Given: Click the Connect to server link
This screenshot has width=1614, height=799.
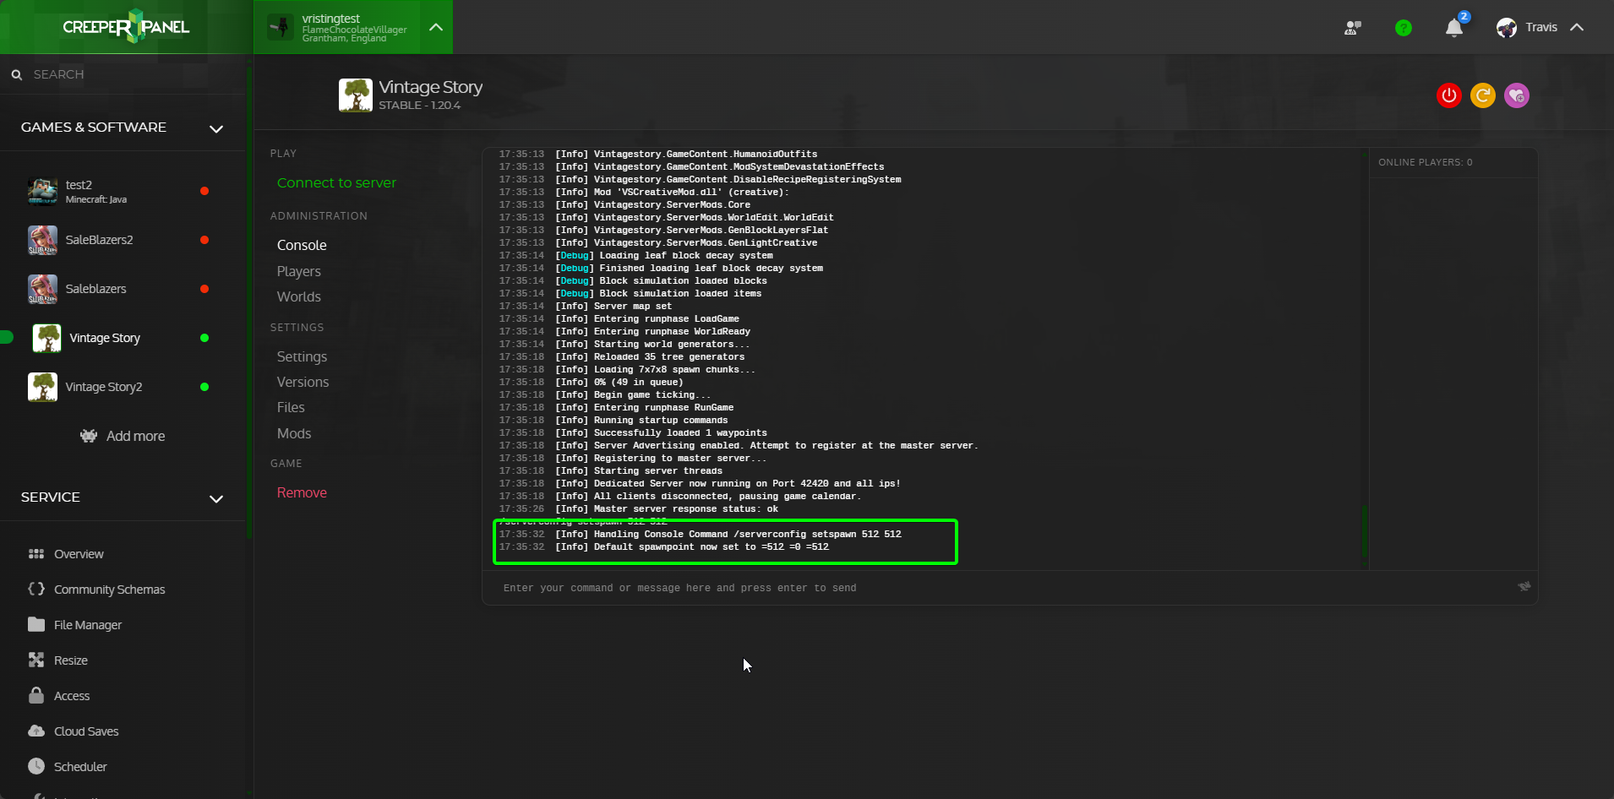Looking at the screenshot, I should point(336,182).
